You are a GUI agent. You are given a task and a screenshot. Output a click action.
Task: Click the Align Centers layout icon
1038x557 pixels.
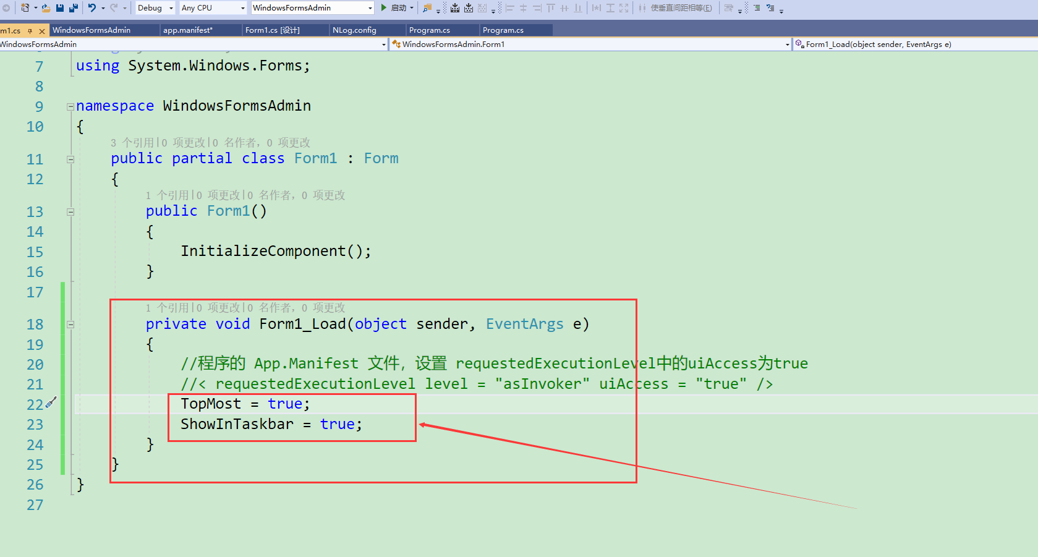[524, 8]
